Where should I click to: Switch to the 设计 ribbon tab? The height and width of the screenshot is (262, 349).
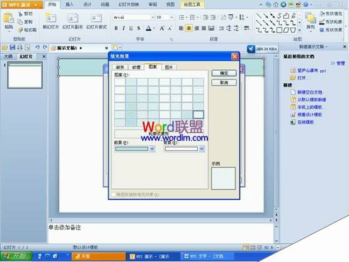coord(87,4)
